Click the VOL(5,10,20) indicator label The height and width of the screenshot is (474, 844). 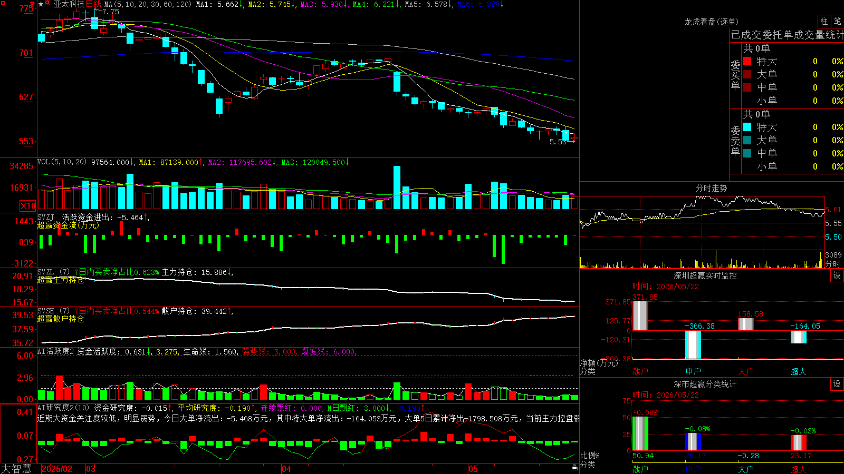[62, 162]
